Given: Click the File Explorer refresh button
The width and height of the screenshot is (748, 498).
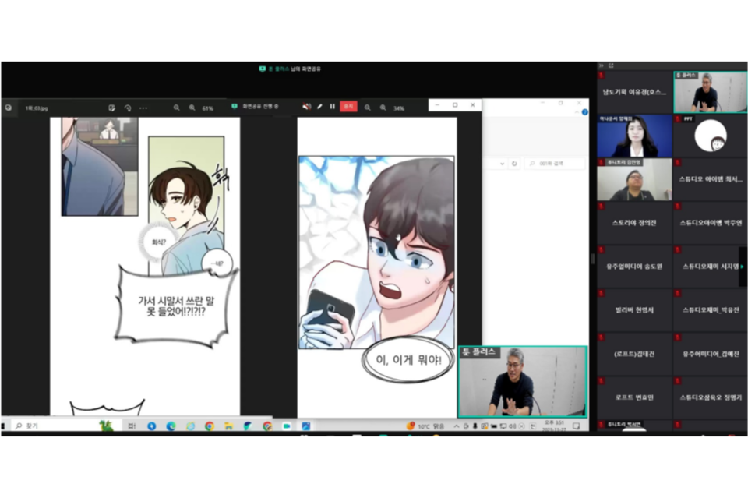Looking at the screenshot, I should pos(513,164).
